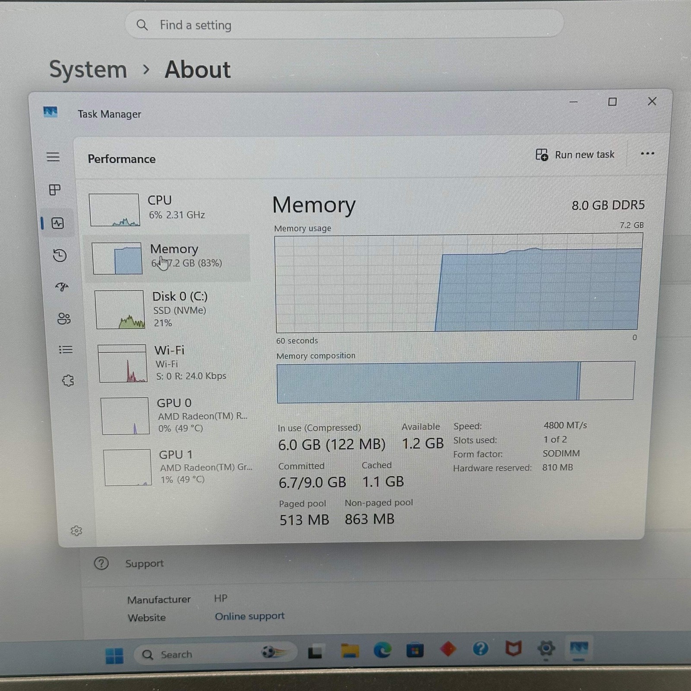Maximize the Task Manager window
This screenshot has width=691, height=691.
coord(612,102)
